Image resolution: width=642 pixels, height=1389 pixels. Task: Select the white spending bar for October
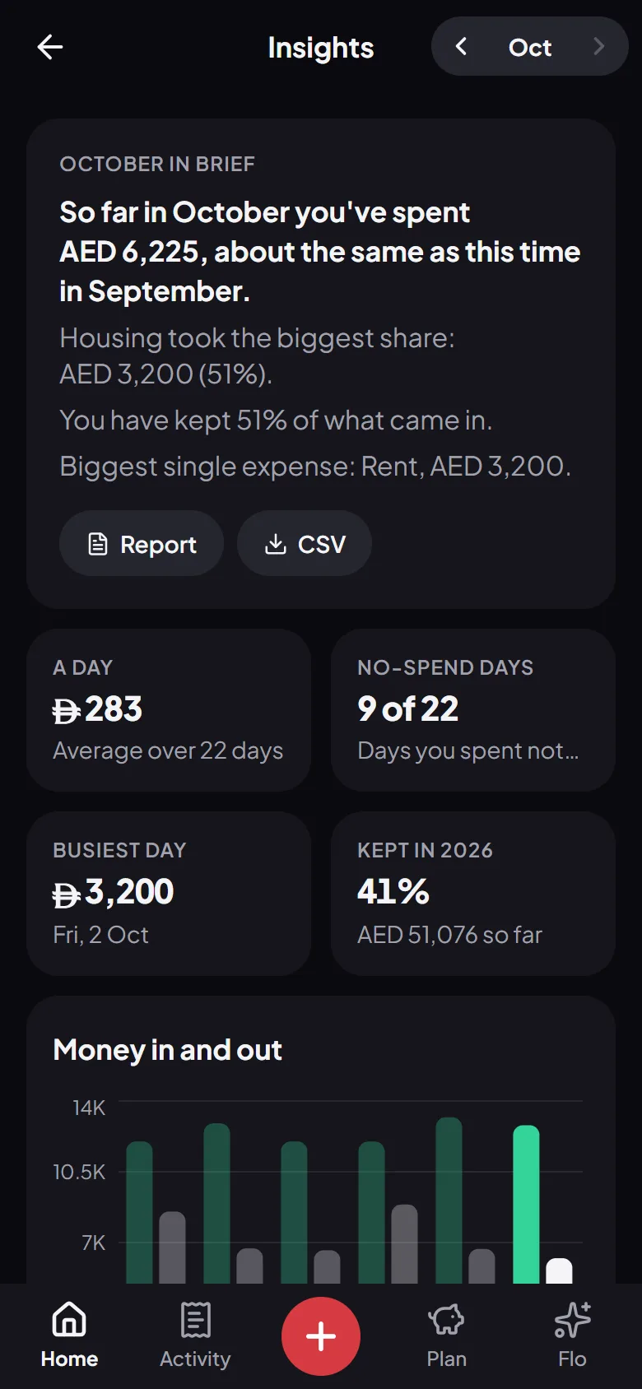pyautogui.click(x=559, y=1271)
